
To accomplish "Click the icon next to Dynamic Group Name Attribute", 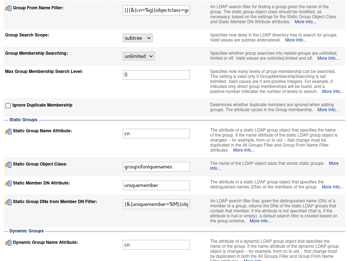I will (8, 243).
